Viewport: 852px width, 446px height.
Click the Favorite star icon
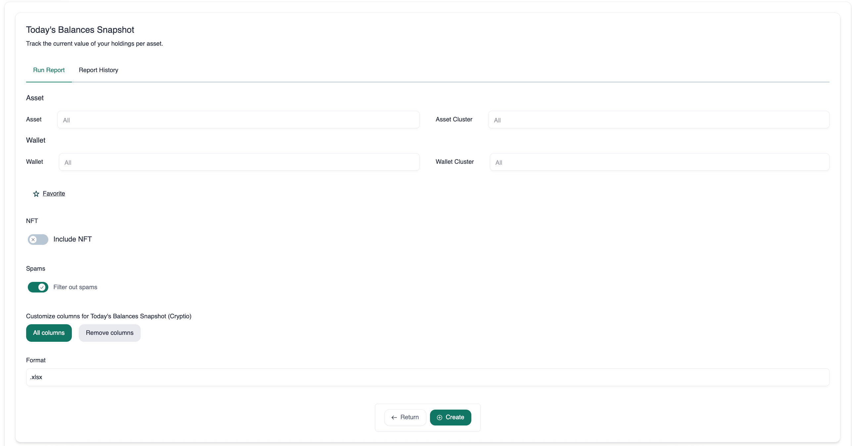click(36, 194)
